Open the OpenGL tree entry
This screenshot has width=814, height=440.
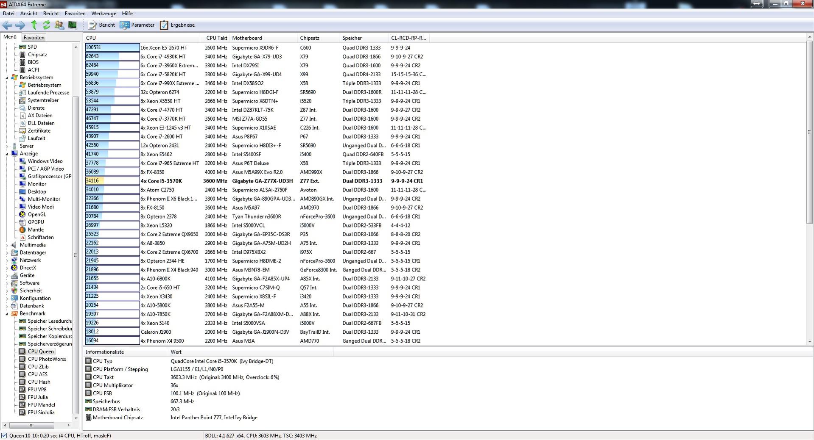37,215
